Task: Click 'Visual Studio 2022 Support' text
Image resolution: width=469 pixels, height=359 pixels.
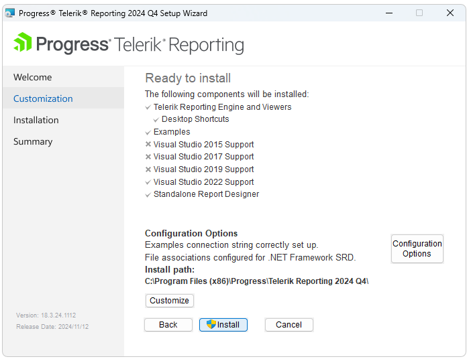Action: point(203,182)
